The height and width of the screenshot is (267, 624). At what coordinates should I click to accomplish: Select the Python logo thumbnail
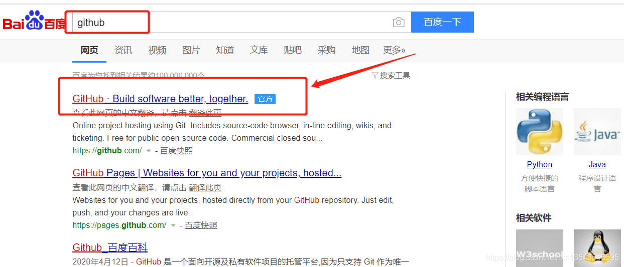click(x=540, y=132)
